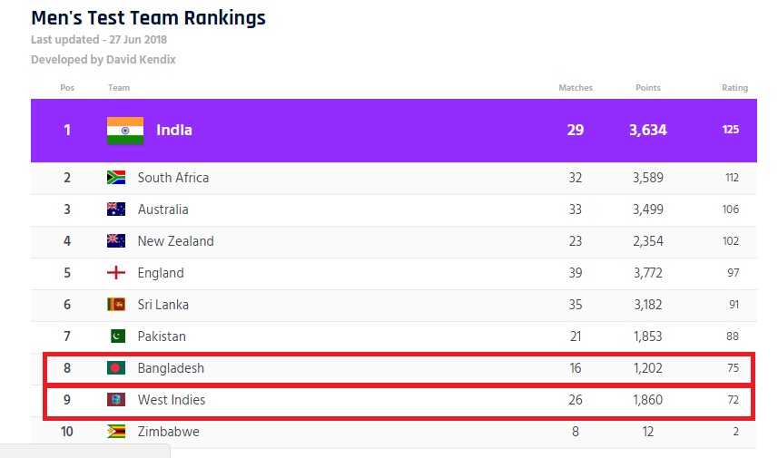Click the Australia flag icon
The image size is (778, 458).
coord(115,210)
